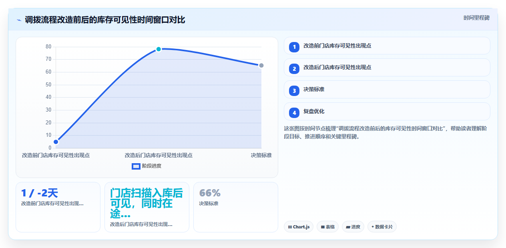Open step 决策标准 in the list
The width and height of the screenshot is (506, 248).
tap(387, 89)
